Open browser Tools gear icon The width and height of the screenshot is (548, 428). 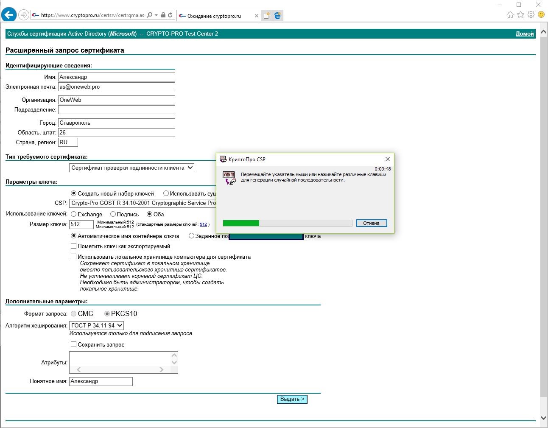pos(531,15)
